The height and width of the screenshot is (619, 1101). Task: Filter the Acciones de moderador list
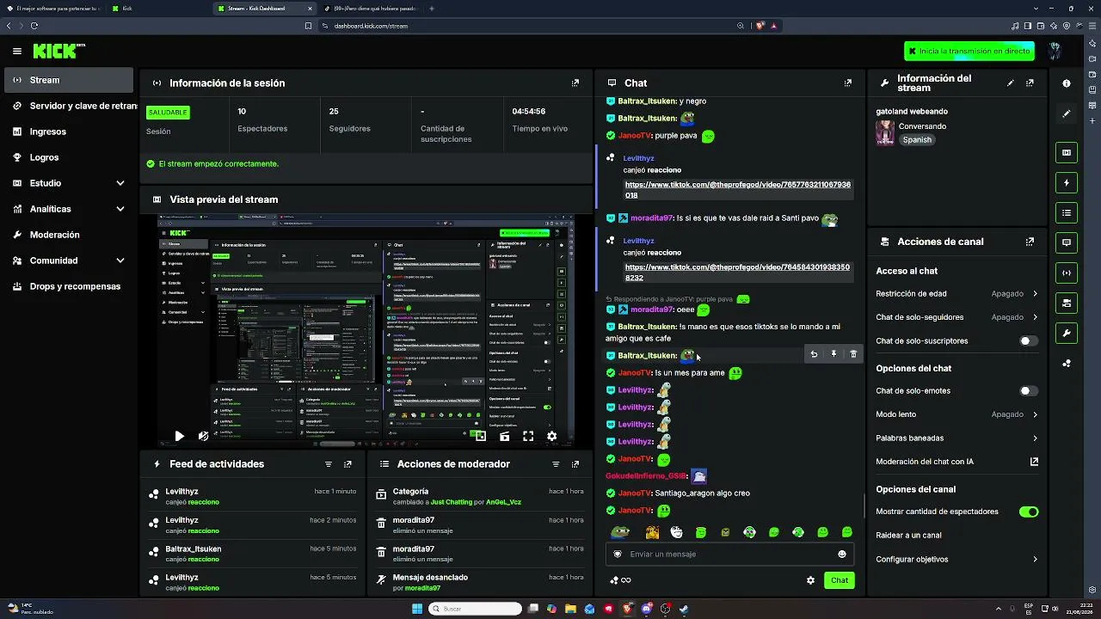point(557,464)
